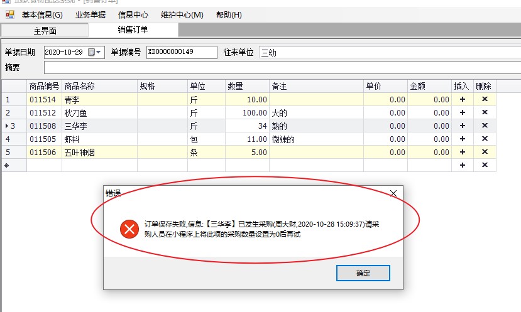Click the 单位 column header
The height and width of the screenshot is (312, 521).
pos(206,86)
